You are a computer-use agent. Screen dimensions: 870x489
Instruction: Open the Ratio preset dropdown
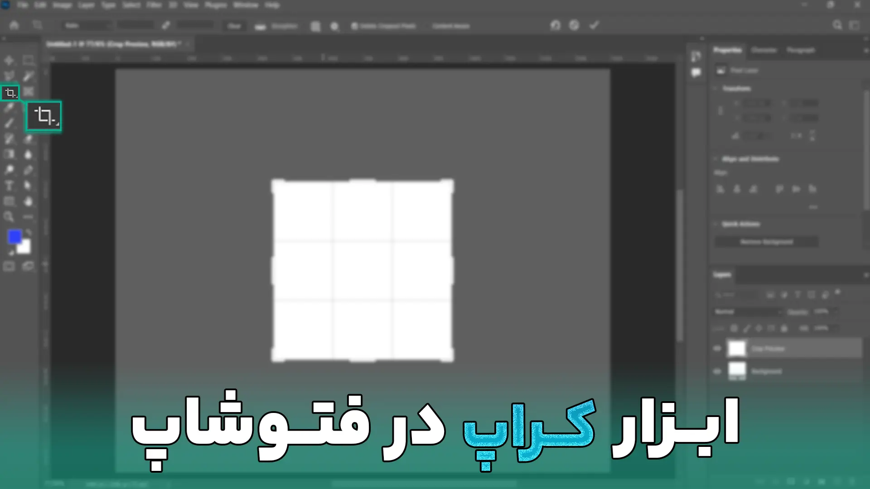87,26
